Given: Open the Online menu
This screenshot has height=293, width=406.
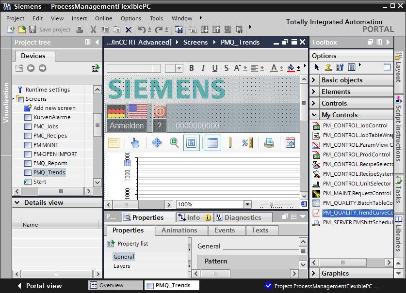Looking at the screenshot, I should click(104, 18).
